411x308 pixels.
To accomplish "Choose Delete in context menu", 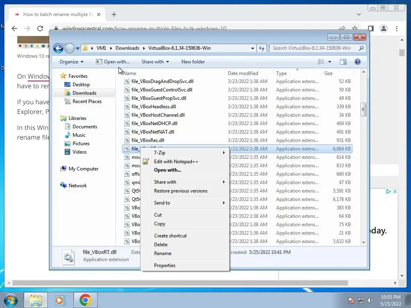I will pos(185,245).
